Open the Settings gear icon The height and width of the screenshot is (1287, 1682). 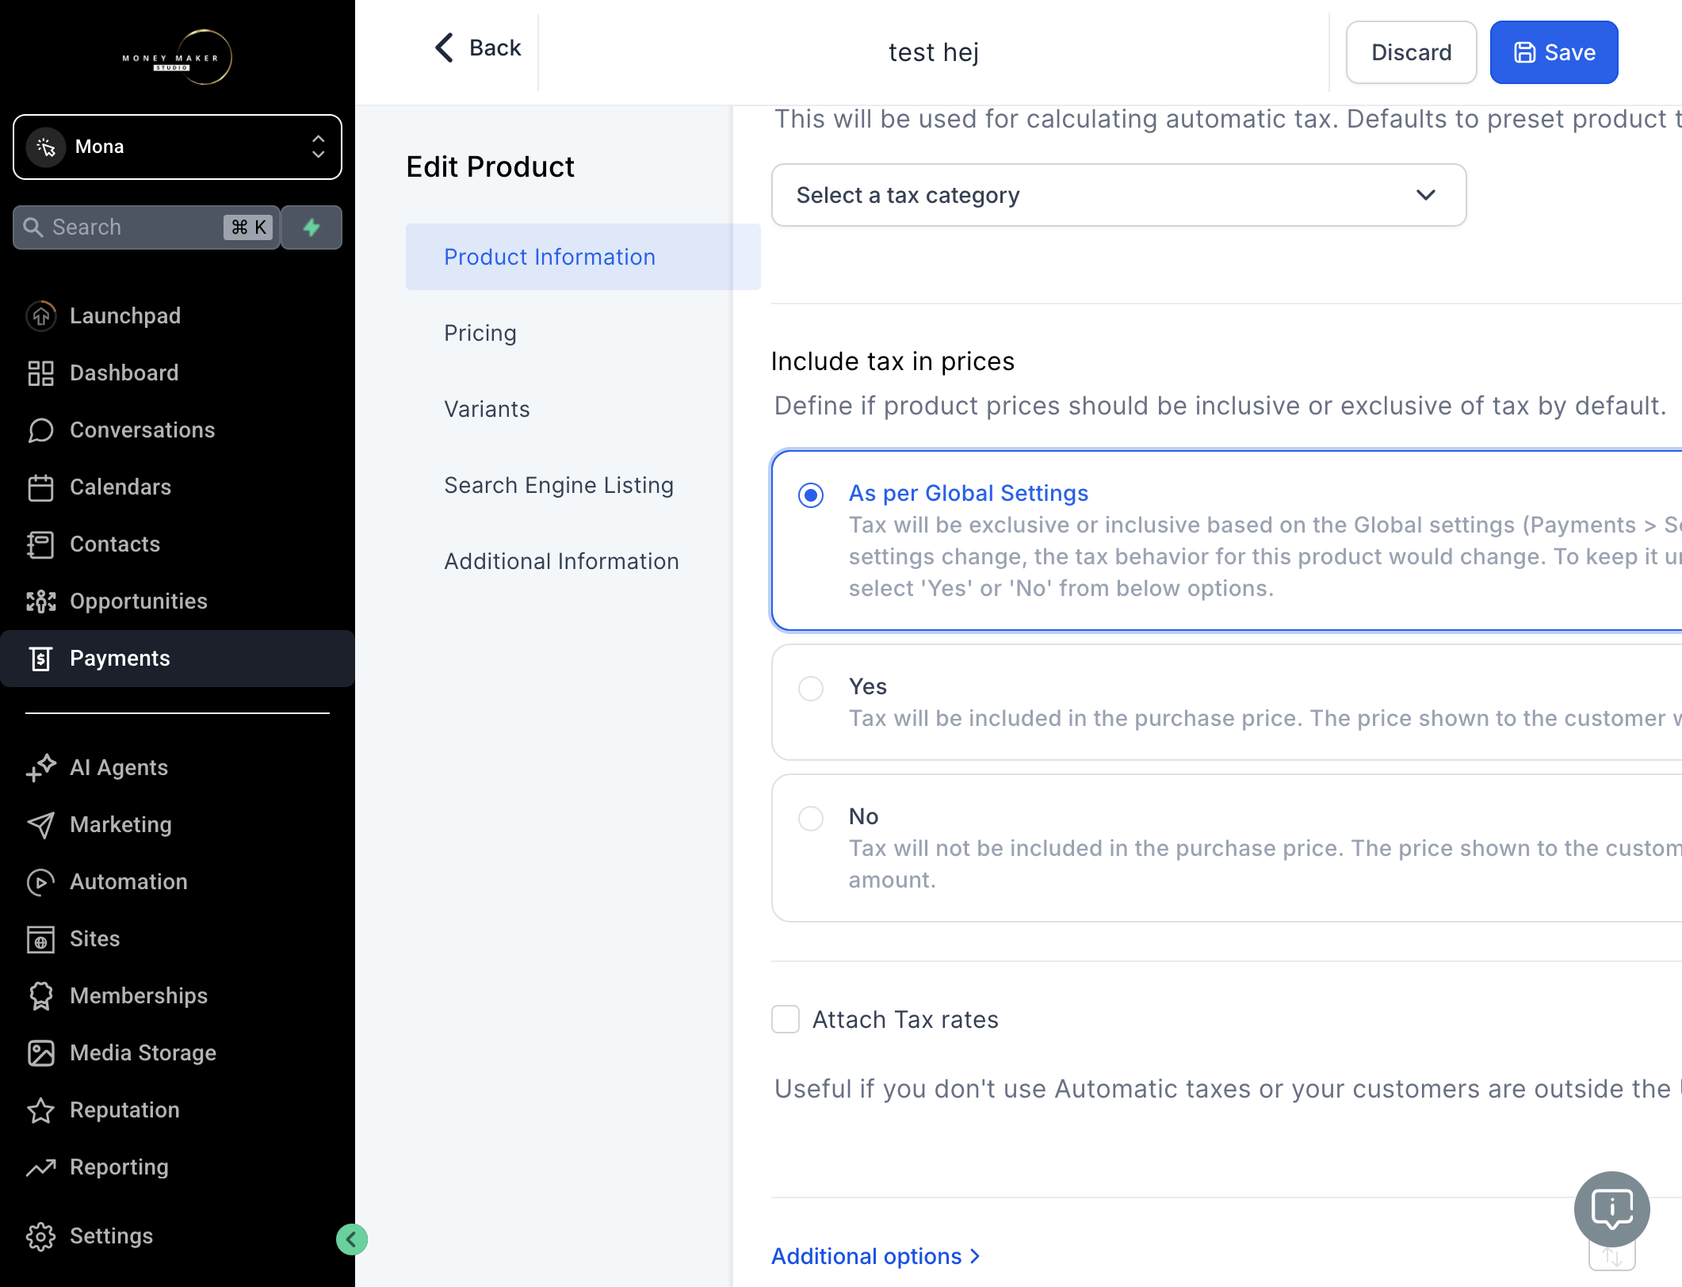(40, 1235)
